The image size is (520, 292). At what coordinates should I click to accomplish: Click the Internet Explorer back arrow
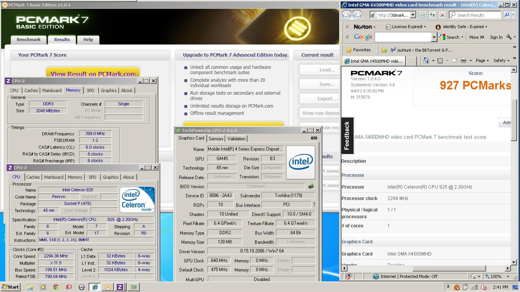coord(346,15)
